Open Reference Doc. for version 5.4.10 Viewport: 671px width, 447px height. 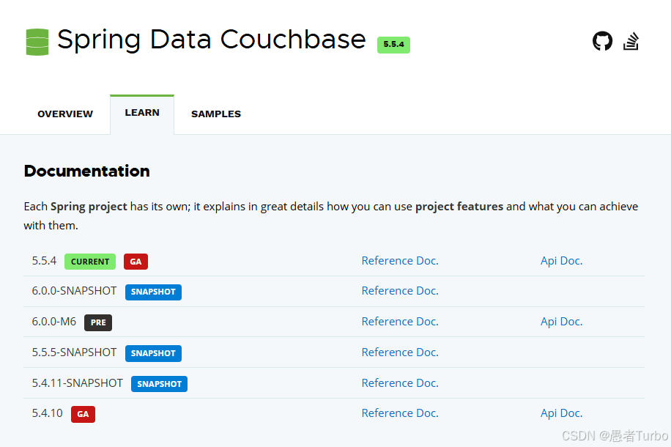400,413
